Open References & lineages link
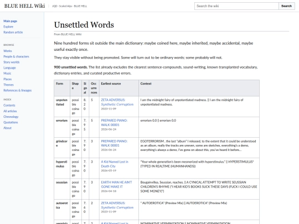The width and height of the screenshot is (299, 224). click(x=18, y=90)
